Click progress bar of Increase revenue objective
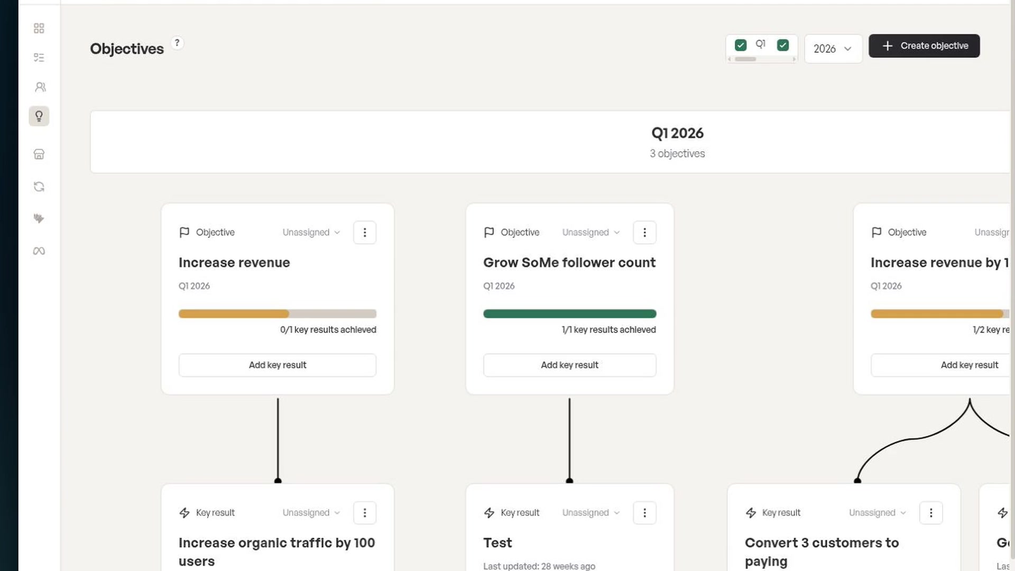 [278, 314]
